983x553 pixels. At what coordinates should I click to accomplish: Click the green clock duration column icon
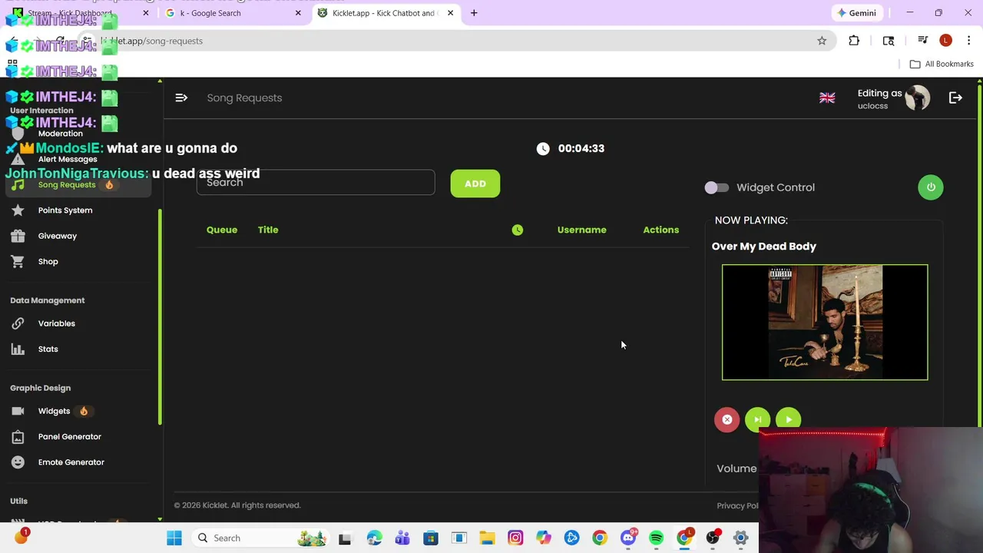click(x=518, y=230)
